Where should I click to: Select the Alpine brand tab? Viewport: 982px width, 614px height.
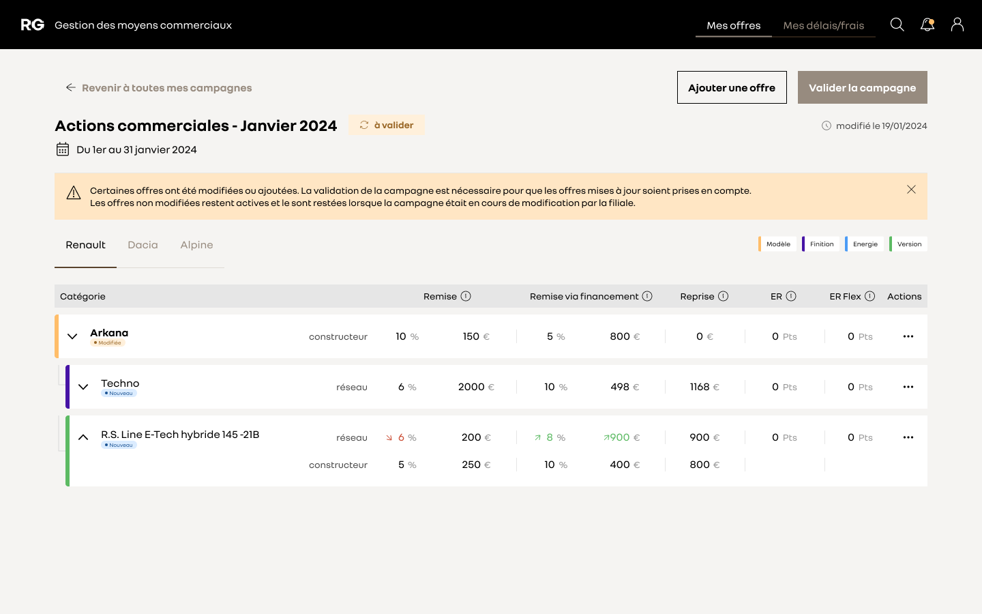point(196,245)
